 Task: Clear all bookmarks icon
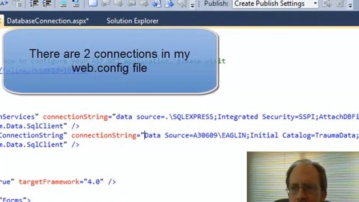tap(182, 3)
